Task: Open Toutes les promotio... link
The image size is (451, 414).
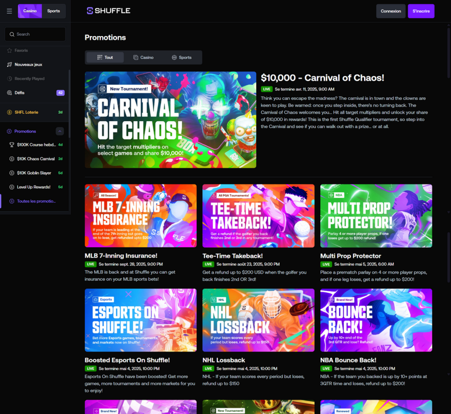Action: pyautogui.click(x=36, y=201)
